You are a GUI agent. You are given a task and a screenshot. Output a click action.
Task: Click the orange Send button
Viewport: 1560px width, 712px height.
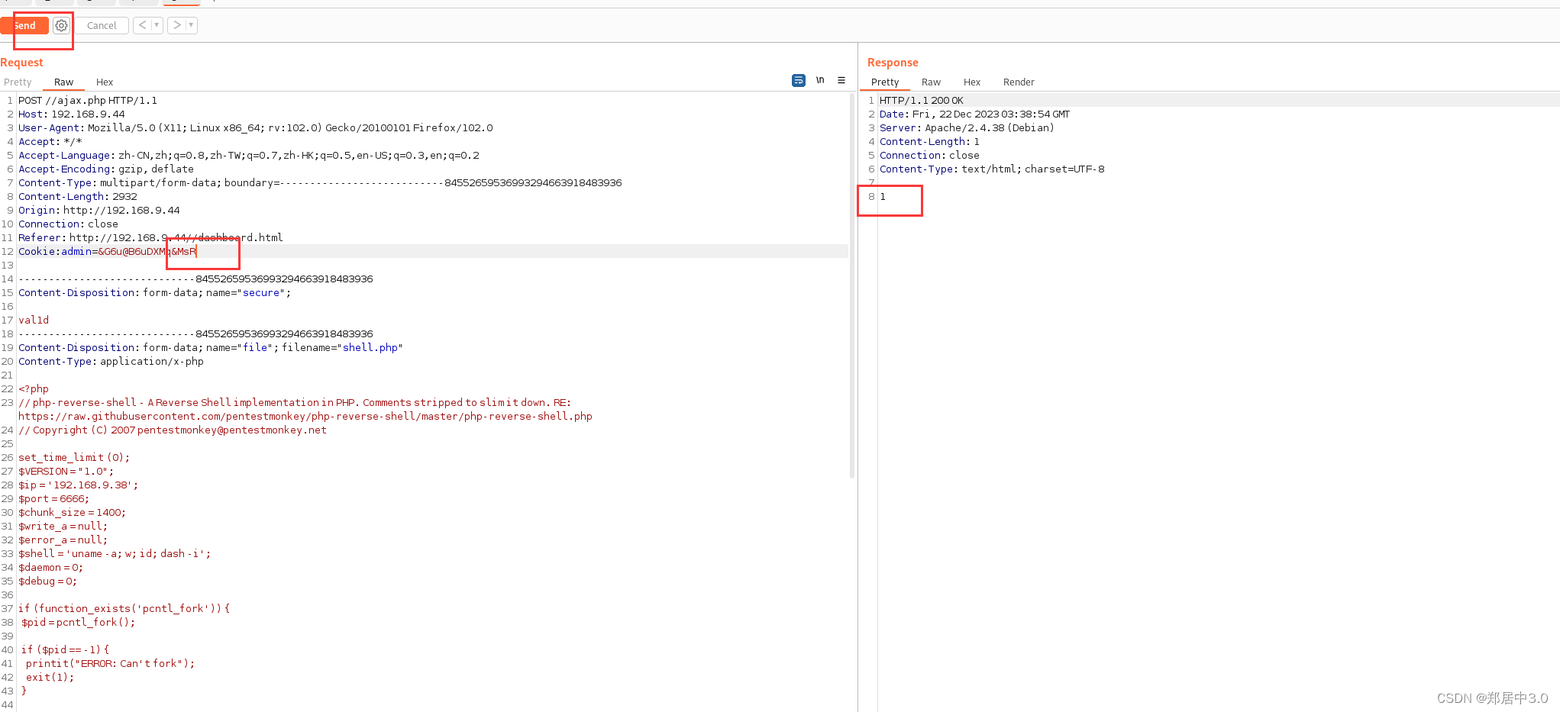tap(24, 25)
